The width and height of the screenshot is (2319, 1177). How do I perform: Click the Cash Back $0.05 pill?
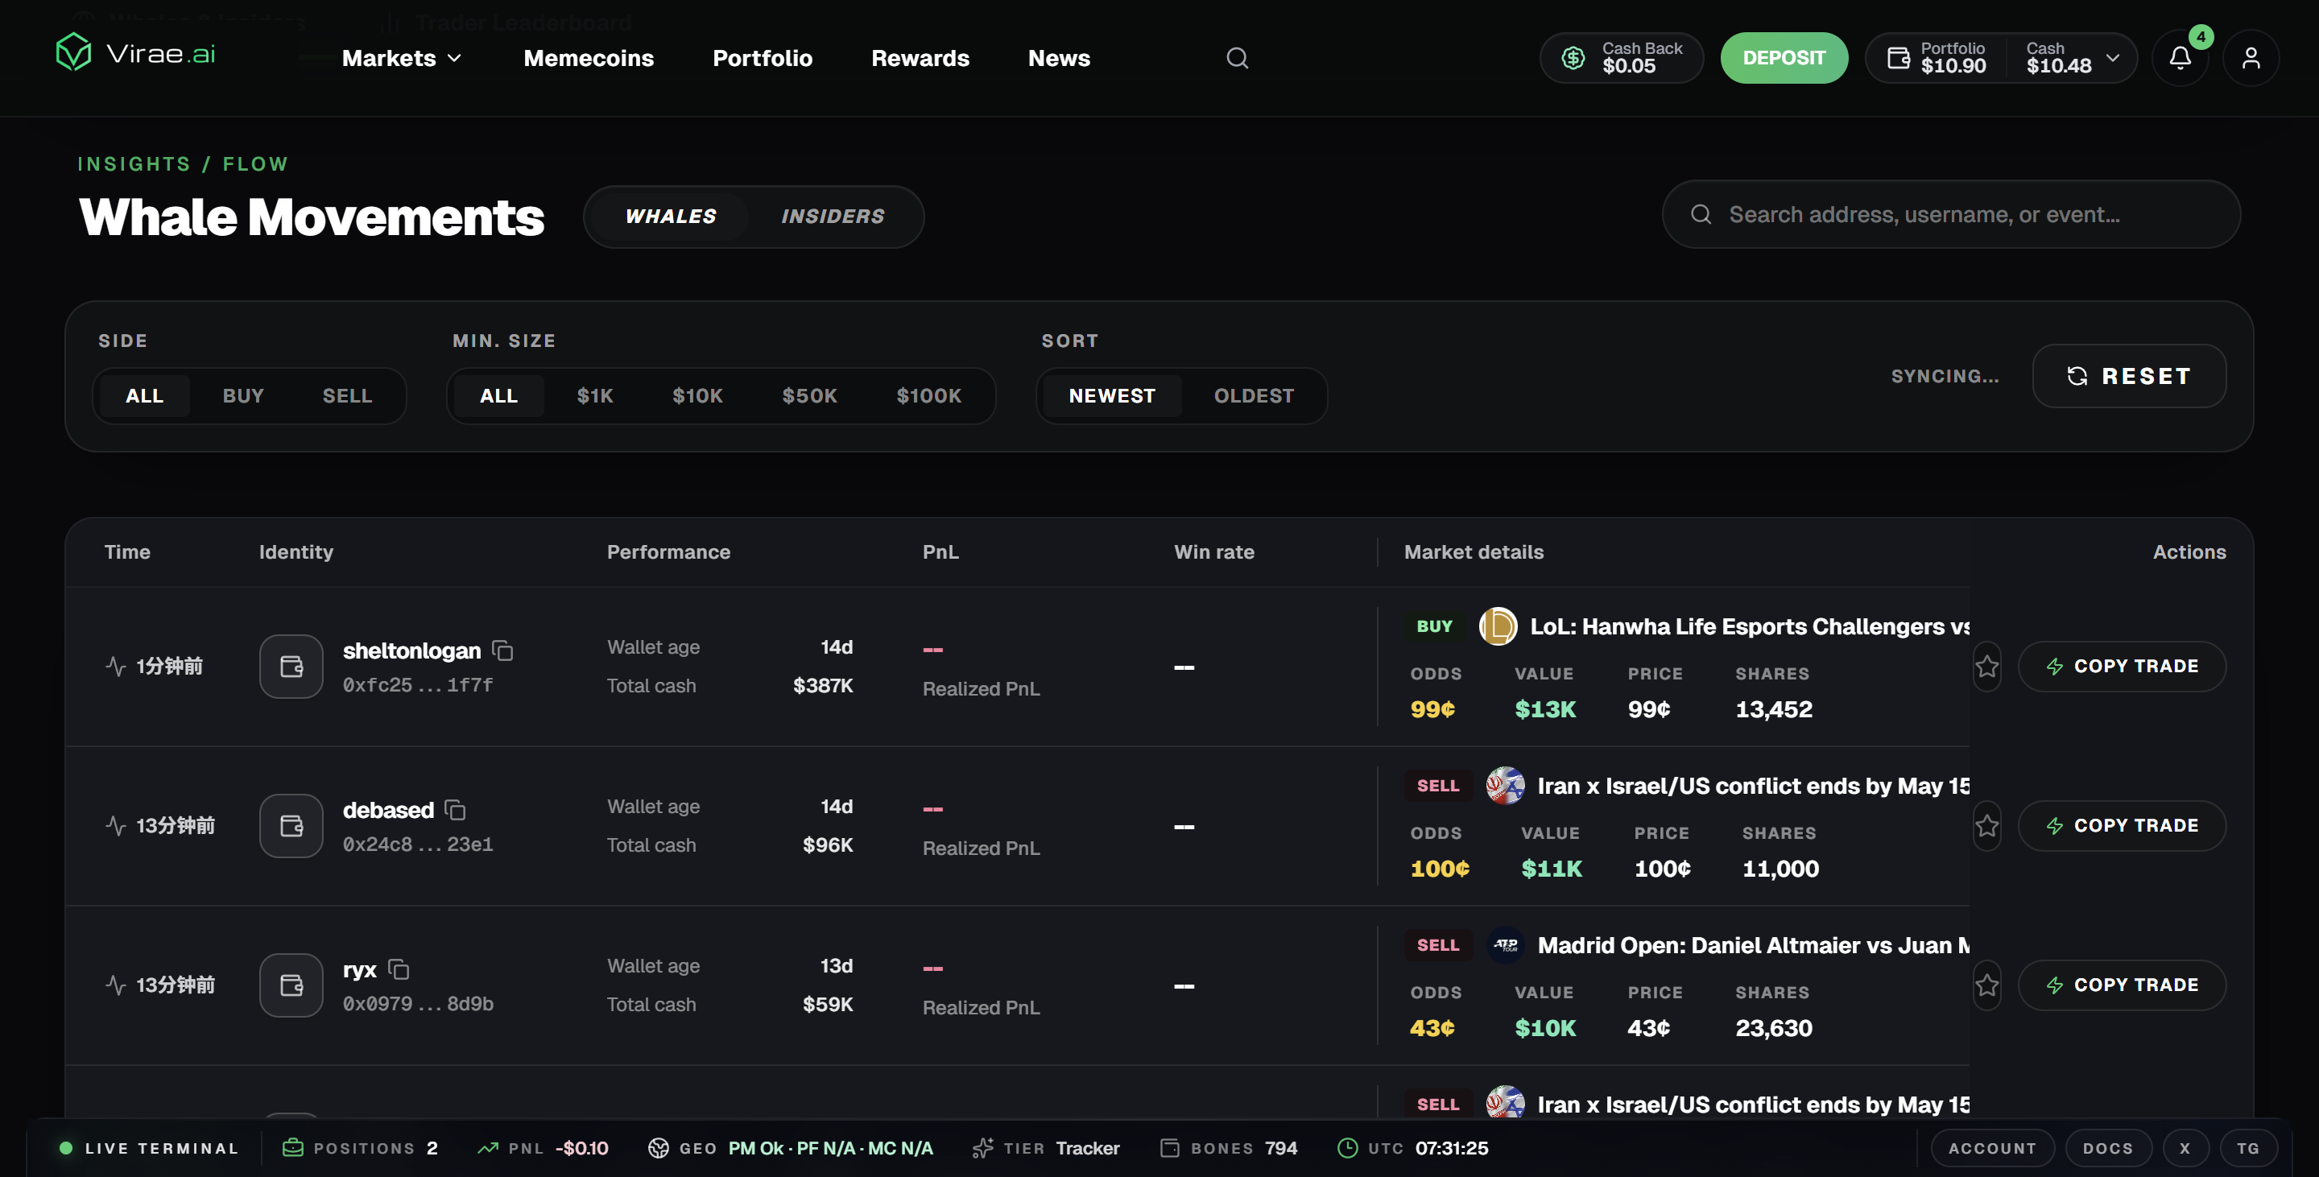[1622, 59]
